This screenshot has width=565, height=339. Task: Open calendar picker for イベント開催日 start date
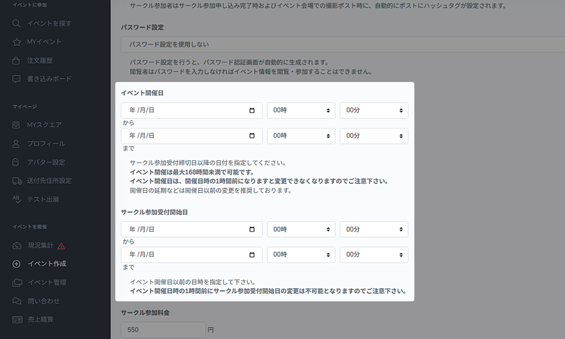point(252,111)
